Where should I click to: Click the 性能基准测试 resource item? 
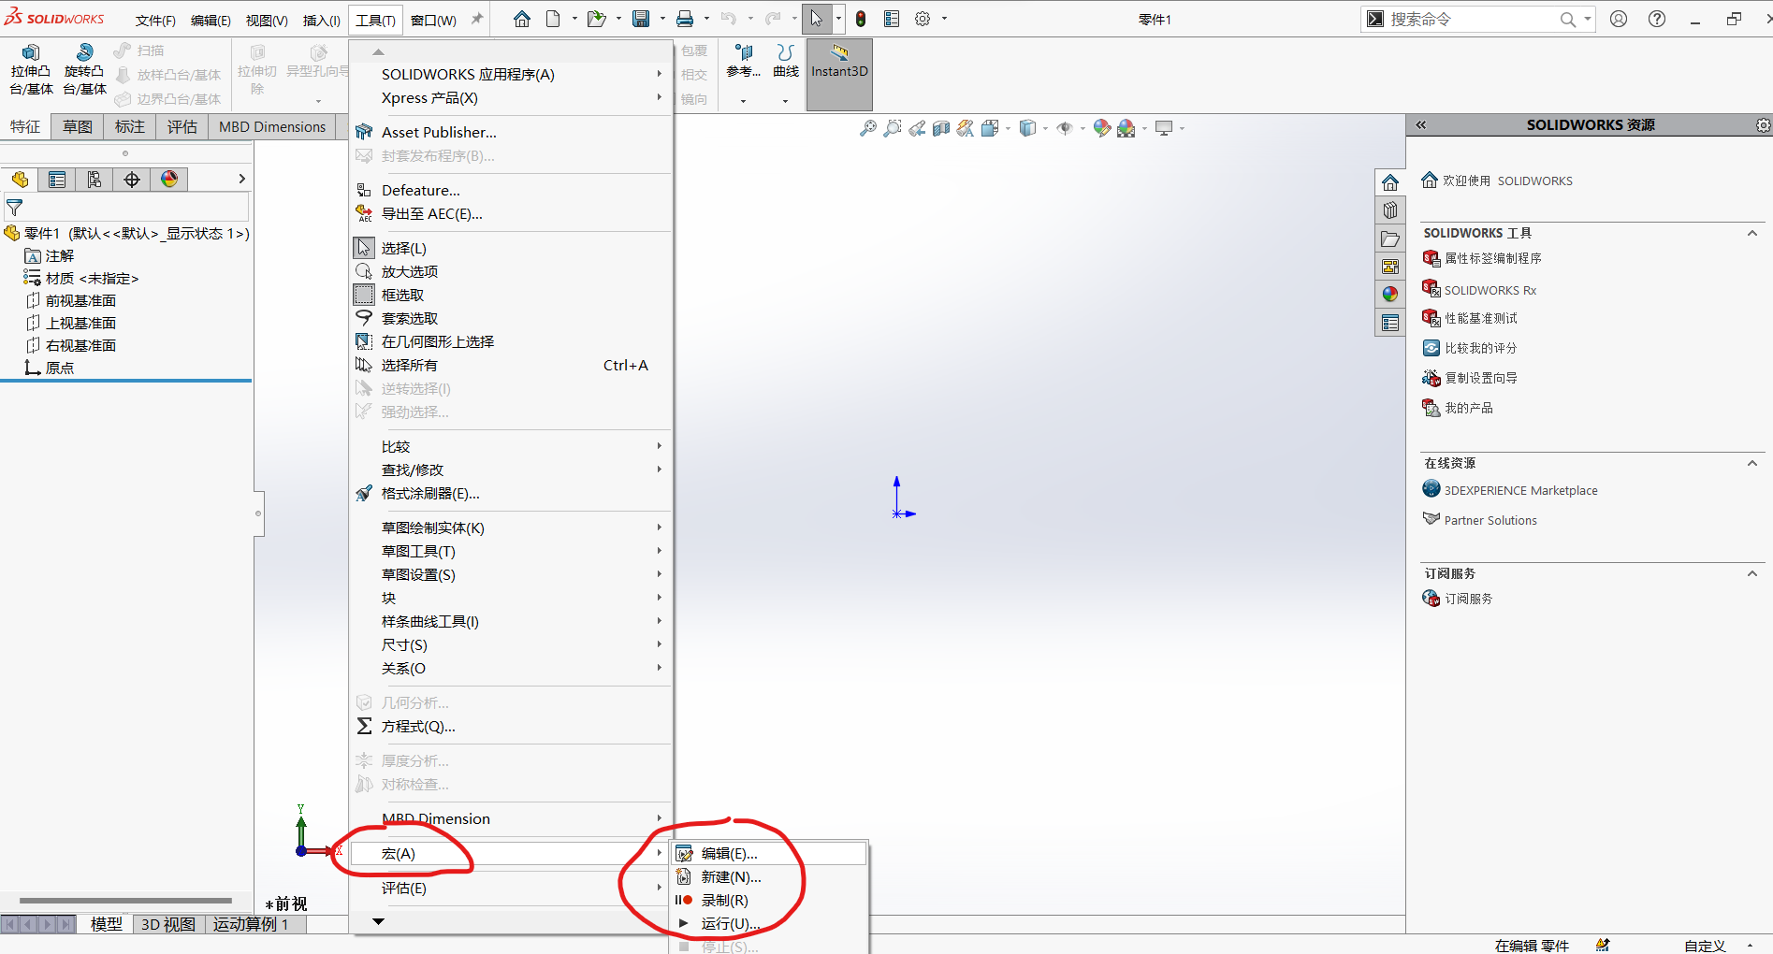pos(1479,318)
